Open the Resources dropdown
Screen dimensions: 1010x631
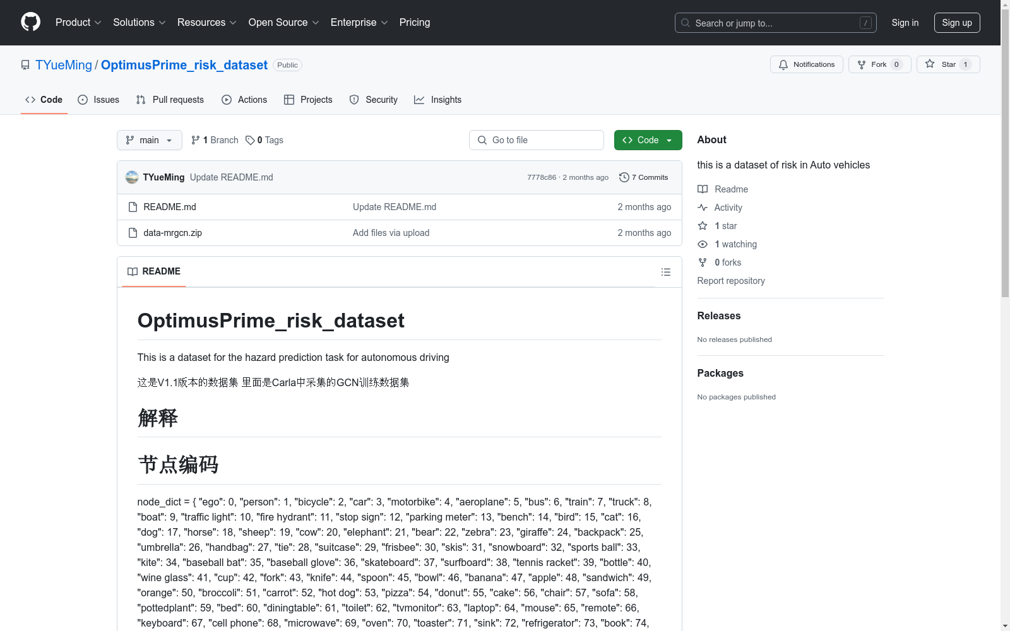(206, 22)
